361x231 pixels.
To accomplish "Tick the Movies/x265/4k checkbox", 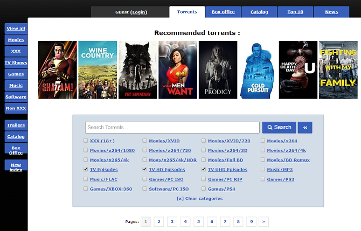I will [86, 159].
